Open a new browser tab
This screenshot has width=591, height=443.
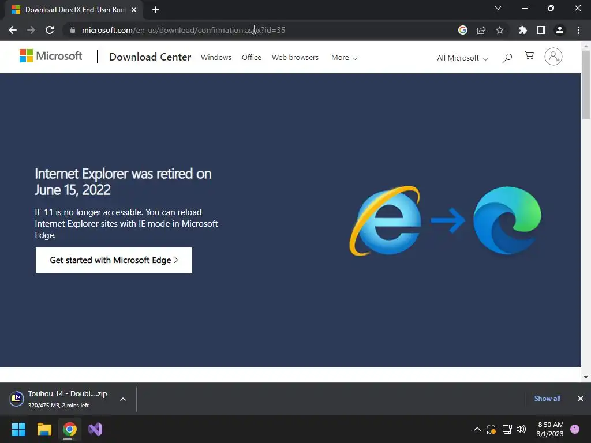point(156,10)
